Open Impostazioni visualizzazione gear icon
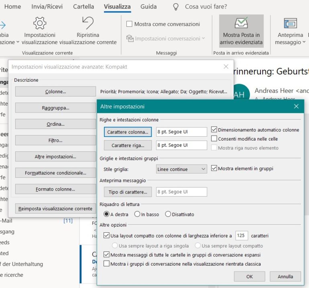This screenshot has width=309, height=288. point(40,23)
